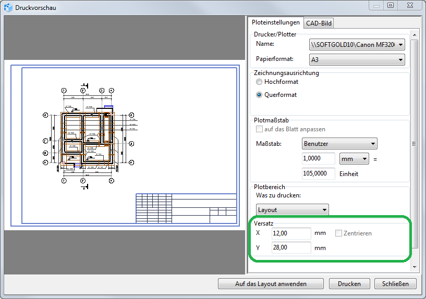Screen dimensions: 426x299
Task: Toggle 'auf das Blatt anpassen' checkbox
Action: point(259,129)
